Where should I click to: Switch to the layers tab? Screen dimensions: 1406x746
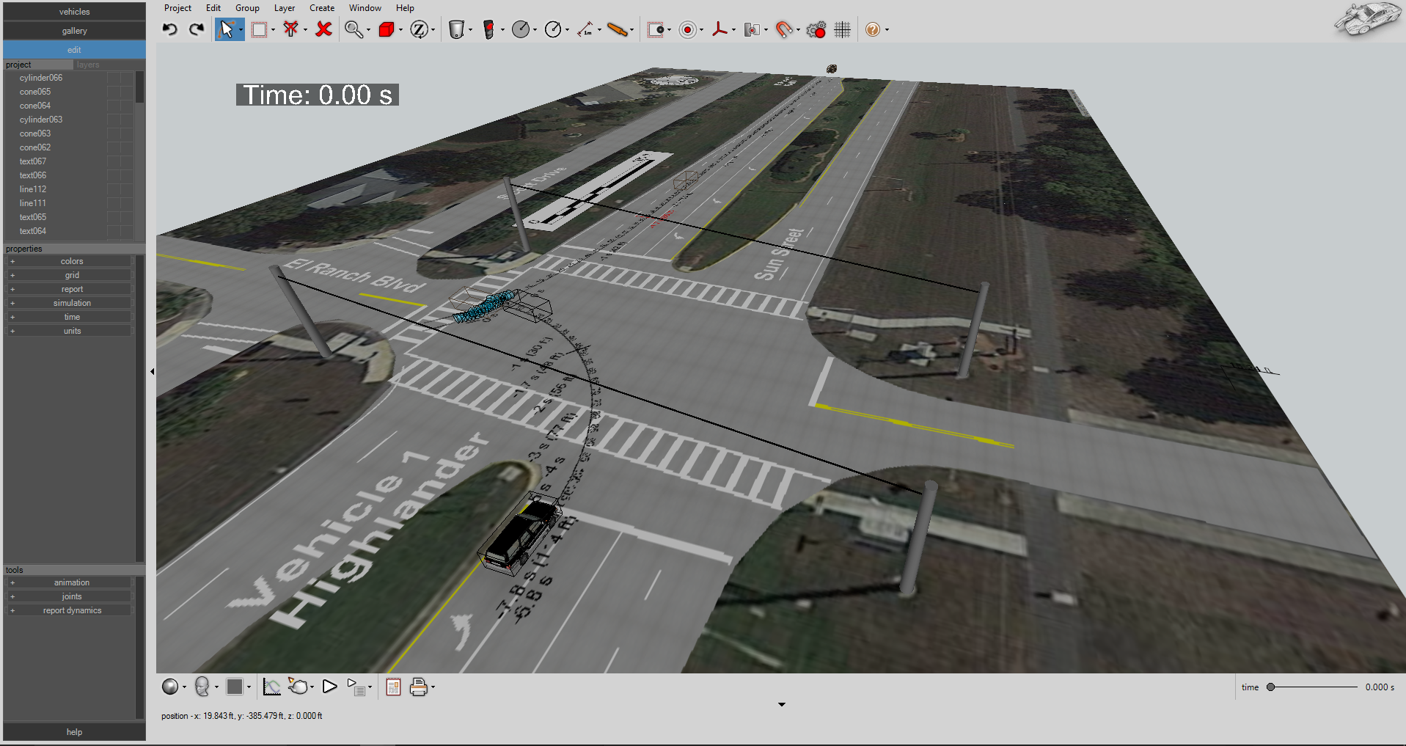pos(87,65)
